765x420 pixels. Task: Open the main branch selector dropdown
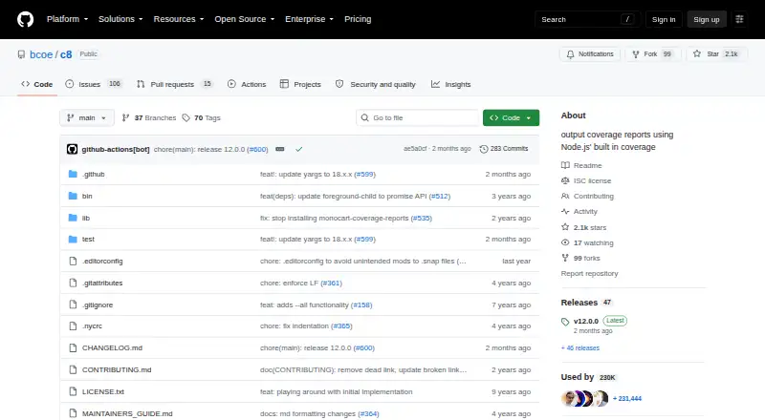87,118
